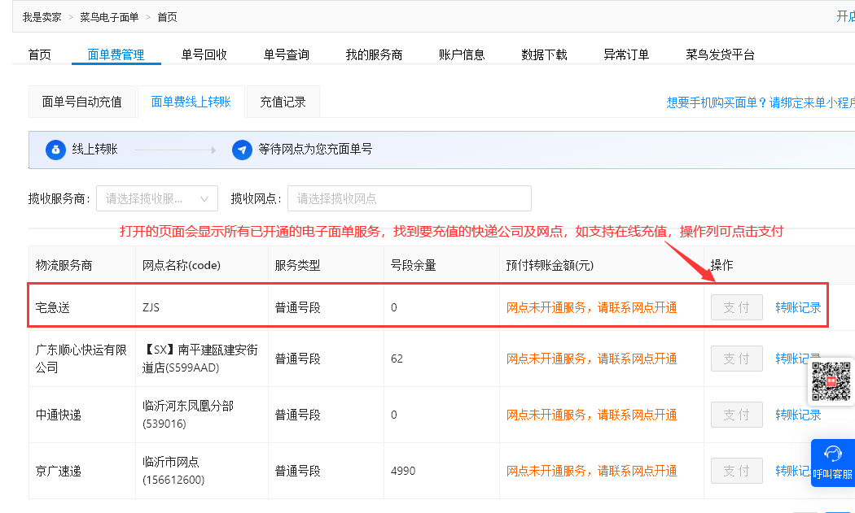855x513 pixels.
Task: Open 转账记录 for 宅急送 row
Action: coord(798,307)
